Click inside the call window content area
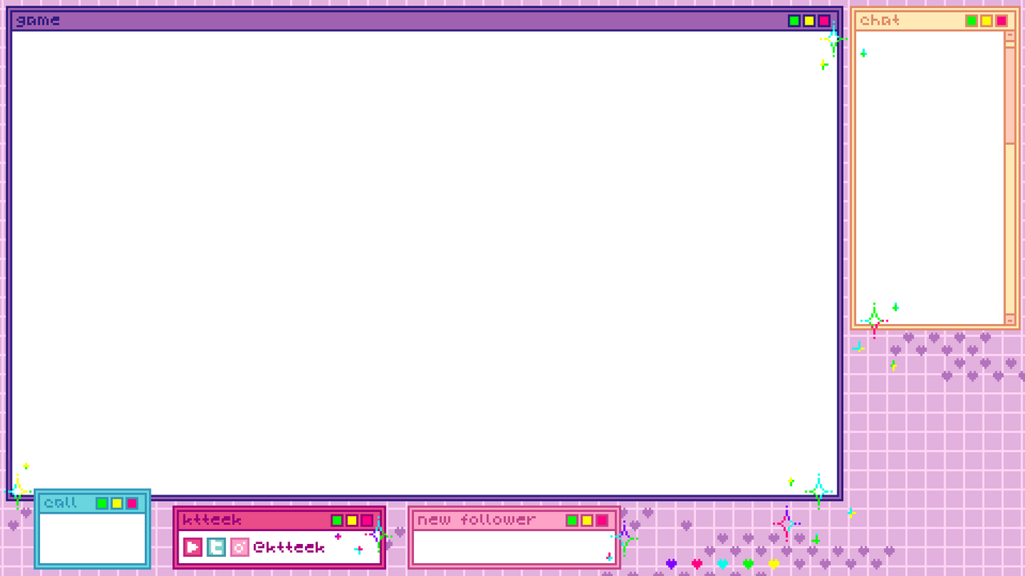This screenshot has height=576, width=1025. 92,538
